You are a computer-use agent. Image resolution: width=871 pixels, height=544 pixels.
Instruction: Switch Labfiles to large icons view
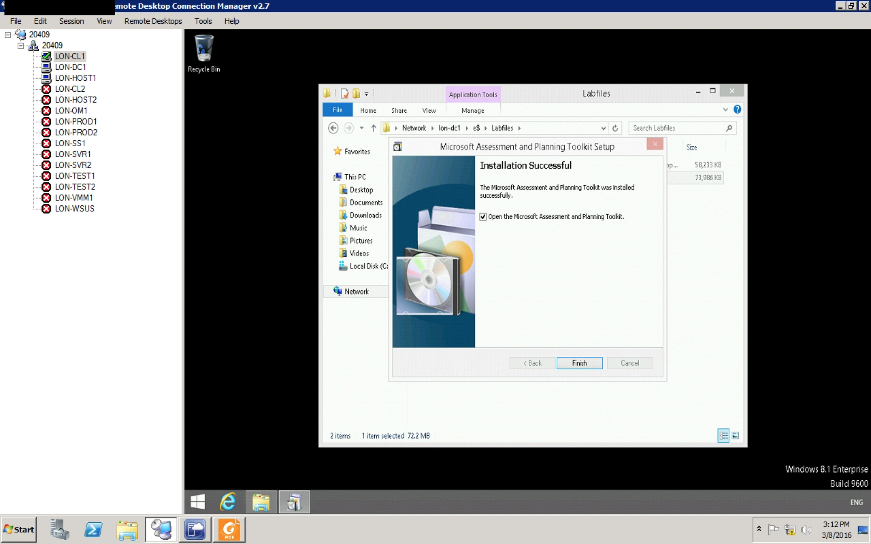click(x=735, y=436)
